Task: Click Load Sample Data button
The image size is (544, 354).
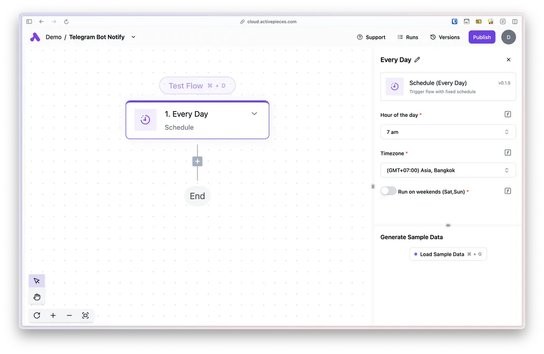Action: click(x=448, y=254)
